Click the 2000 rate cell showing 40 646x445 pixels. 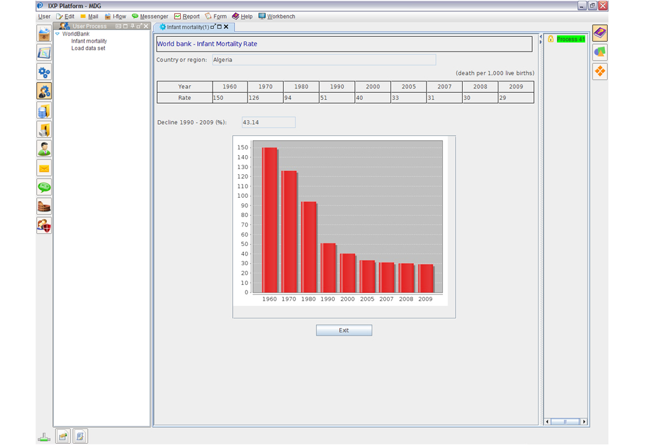[373, 98]
